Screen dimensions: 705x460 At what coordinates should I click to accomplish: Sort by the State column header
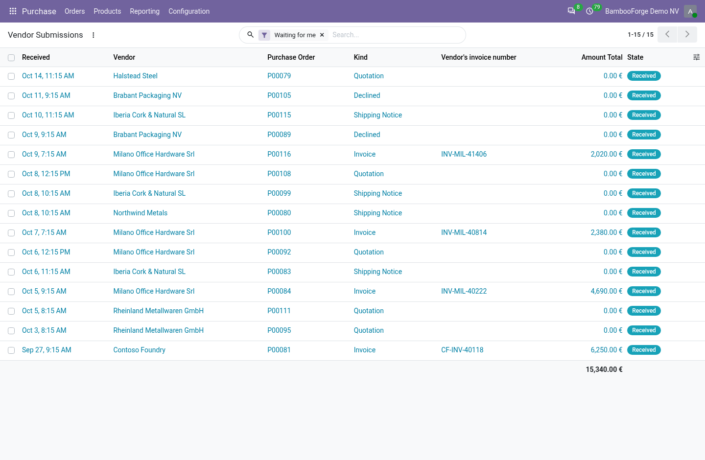pos(635,57)
